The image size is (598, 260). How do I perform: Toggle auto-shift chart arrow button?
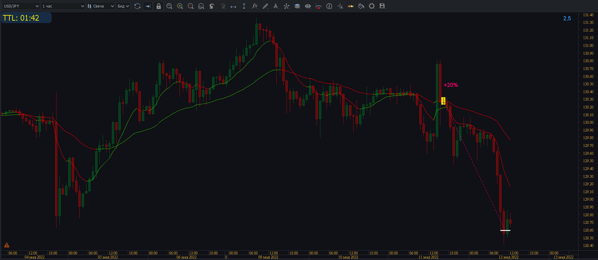point(148,6)
